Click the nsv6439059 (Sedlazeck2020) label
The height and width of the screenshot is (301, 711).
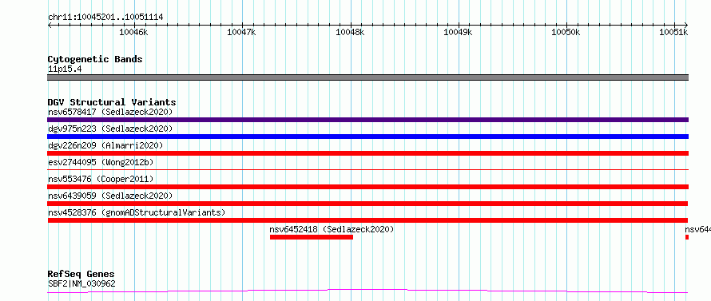click(110, 196)
